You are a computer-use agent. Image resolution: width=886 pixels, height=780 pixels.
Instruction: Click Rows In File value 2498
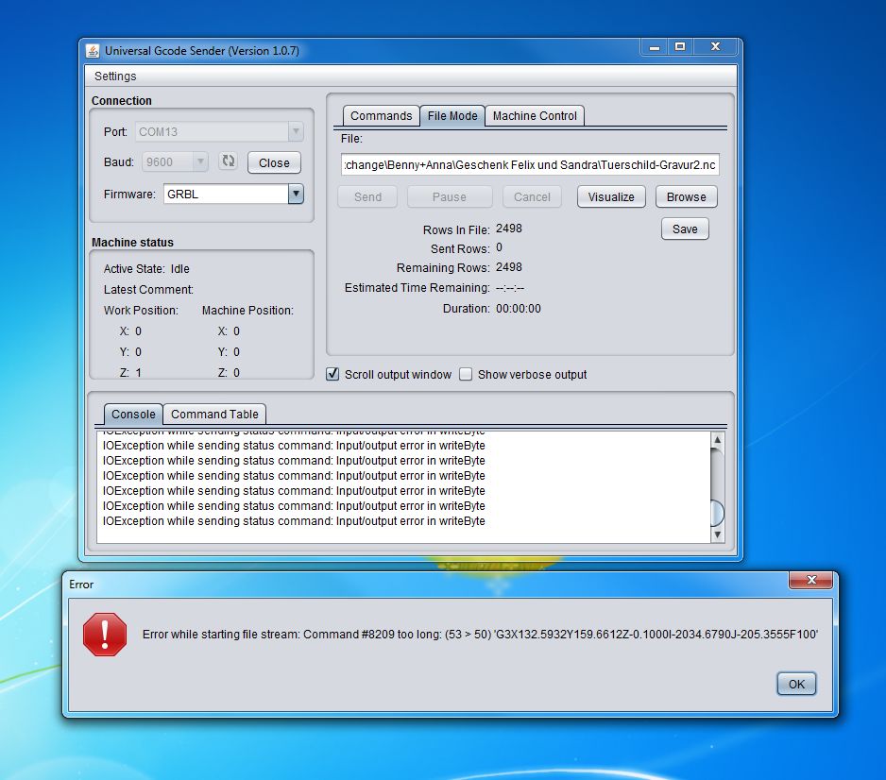pos(508,229)
